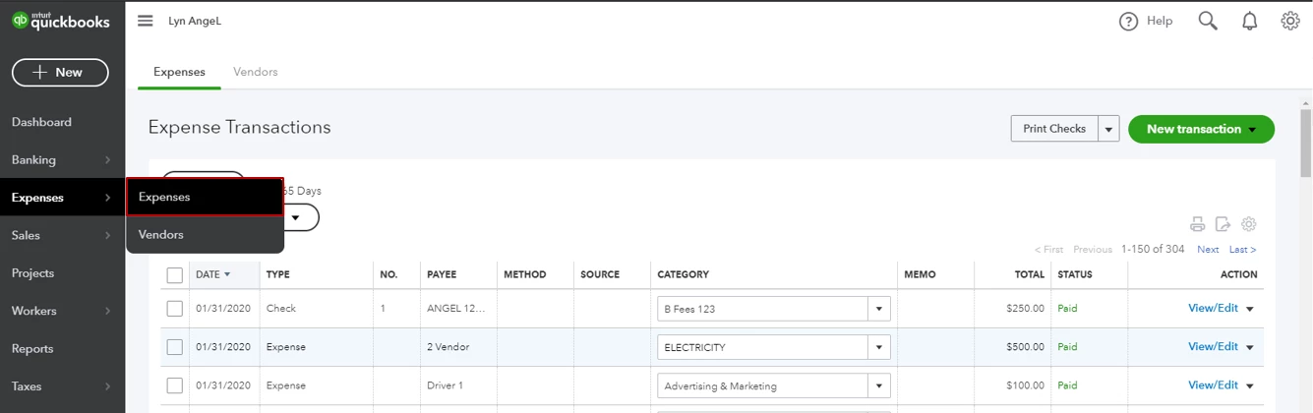Select the checkbox for the 2 Vendor expense
Viewport: 1313px width, 413px height.
175,347
